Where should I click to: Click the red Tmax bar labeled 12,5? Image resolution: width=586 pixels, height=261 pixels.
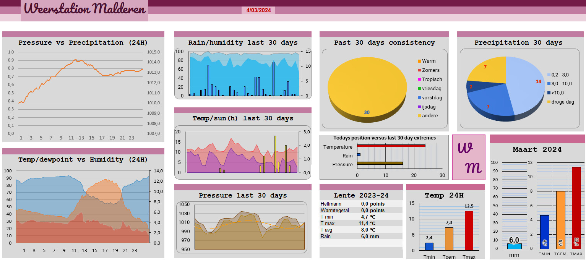pyautogui.click(x=469, y=230)
